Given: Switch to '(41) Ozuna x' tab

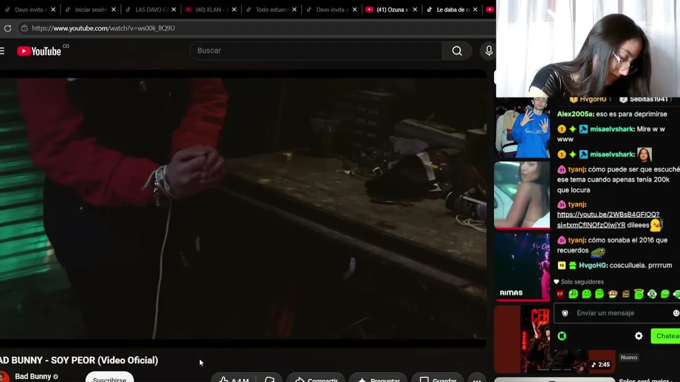Looking at the screenshot, I should (392, 10).
